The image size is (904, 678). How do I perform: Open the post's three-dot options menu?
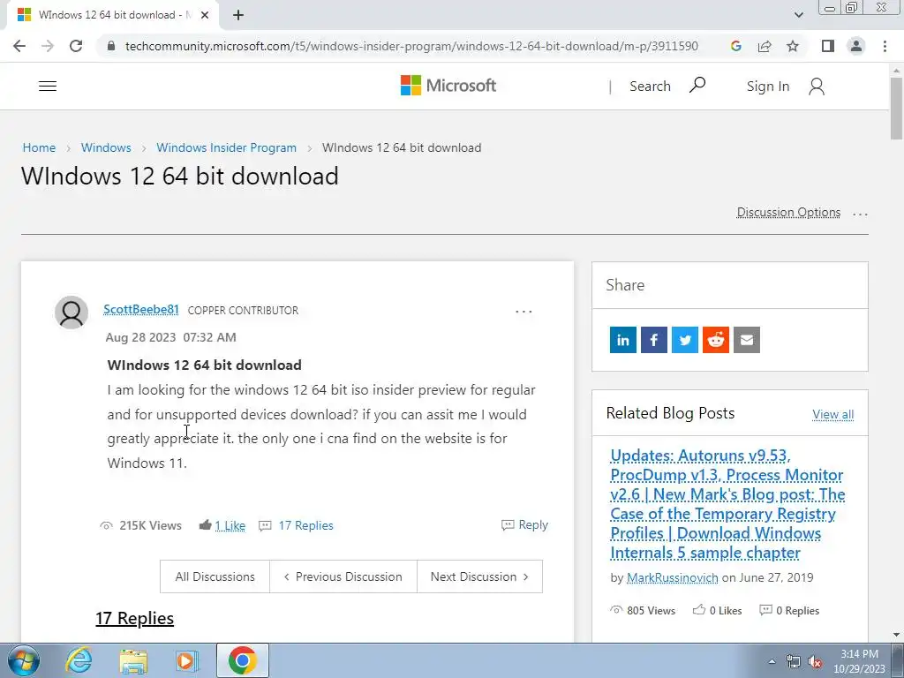point(524,312)
